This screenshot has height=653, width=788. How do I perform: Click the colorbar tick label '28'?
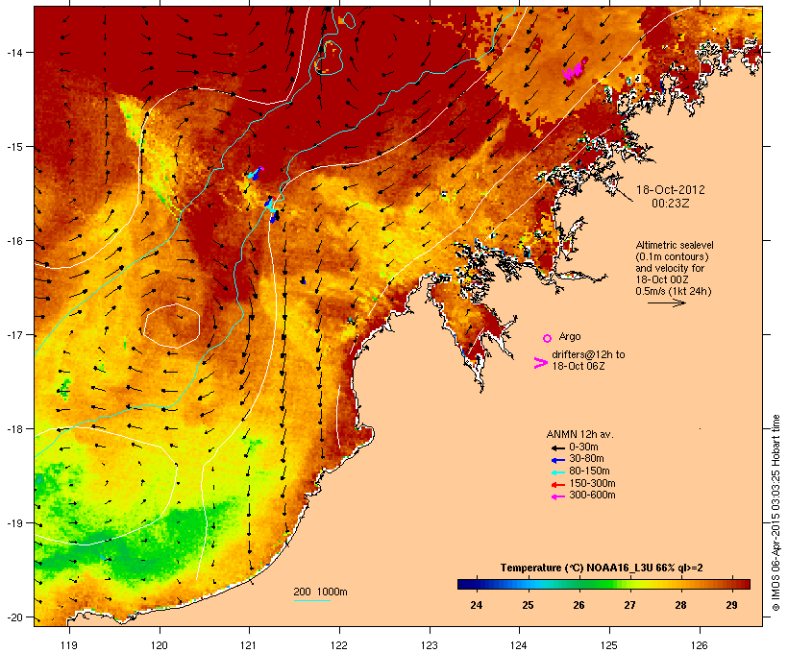click(681, 605)
